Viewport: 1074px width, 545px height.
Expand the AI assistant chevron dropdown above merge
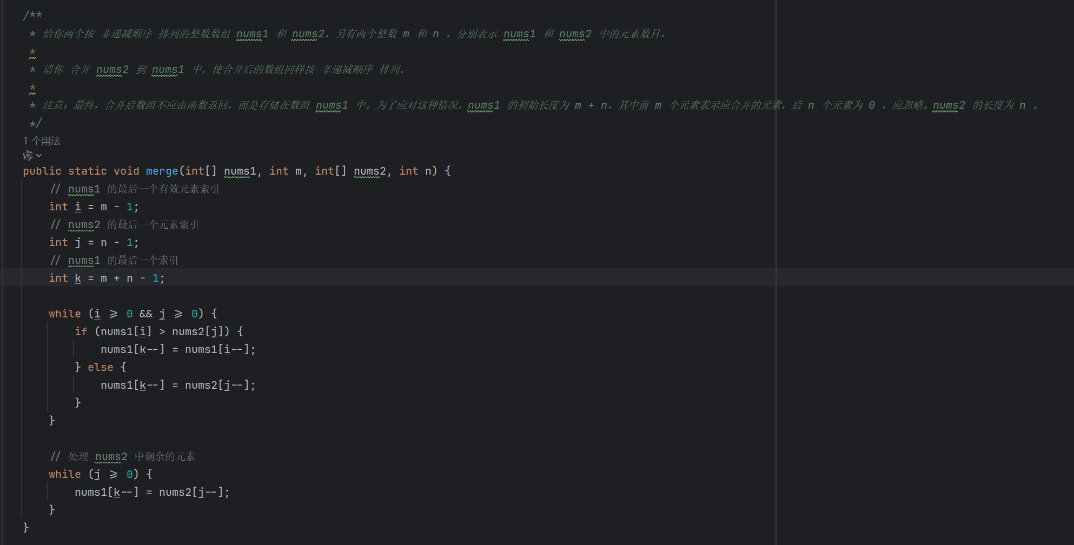point(39,156)
